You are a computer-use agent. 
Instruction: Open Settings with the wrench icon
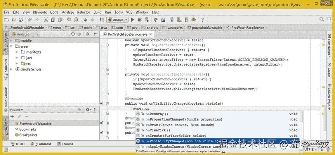click(x=156, y=20)
